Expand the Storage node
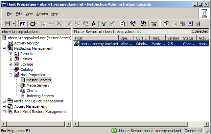The height and width of the screenshot is (134, 211). (10, 64)
